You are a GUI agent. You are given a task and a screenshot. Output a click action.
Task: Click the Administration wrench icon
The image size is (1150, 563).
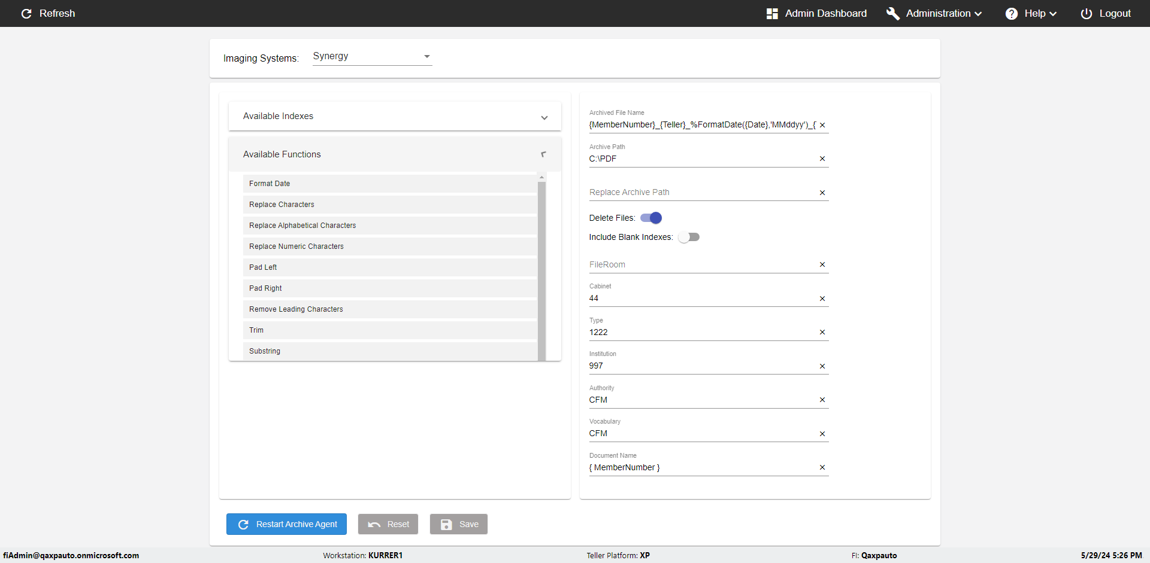[893, 13]
